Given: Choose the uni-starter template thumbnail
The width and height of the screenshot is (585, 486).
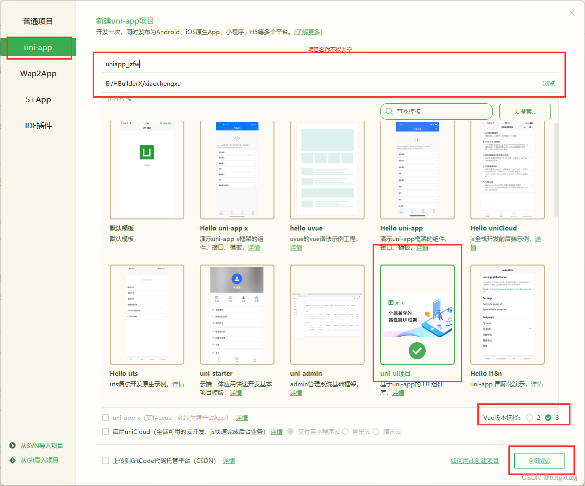Looking at the screenshot, I should [237, 314].
